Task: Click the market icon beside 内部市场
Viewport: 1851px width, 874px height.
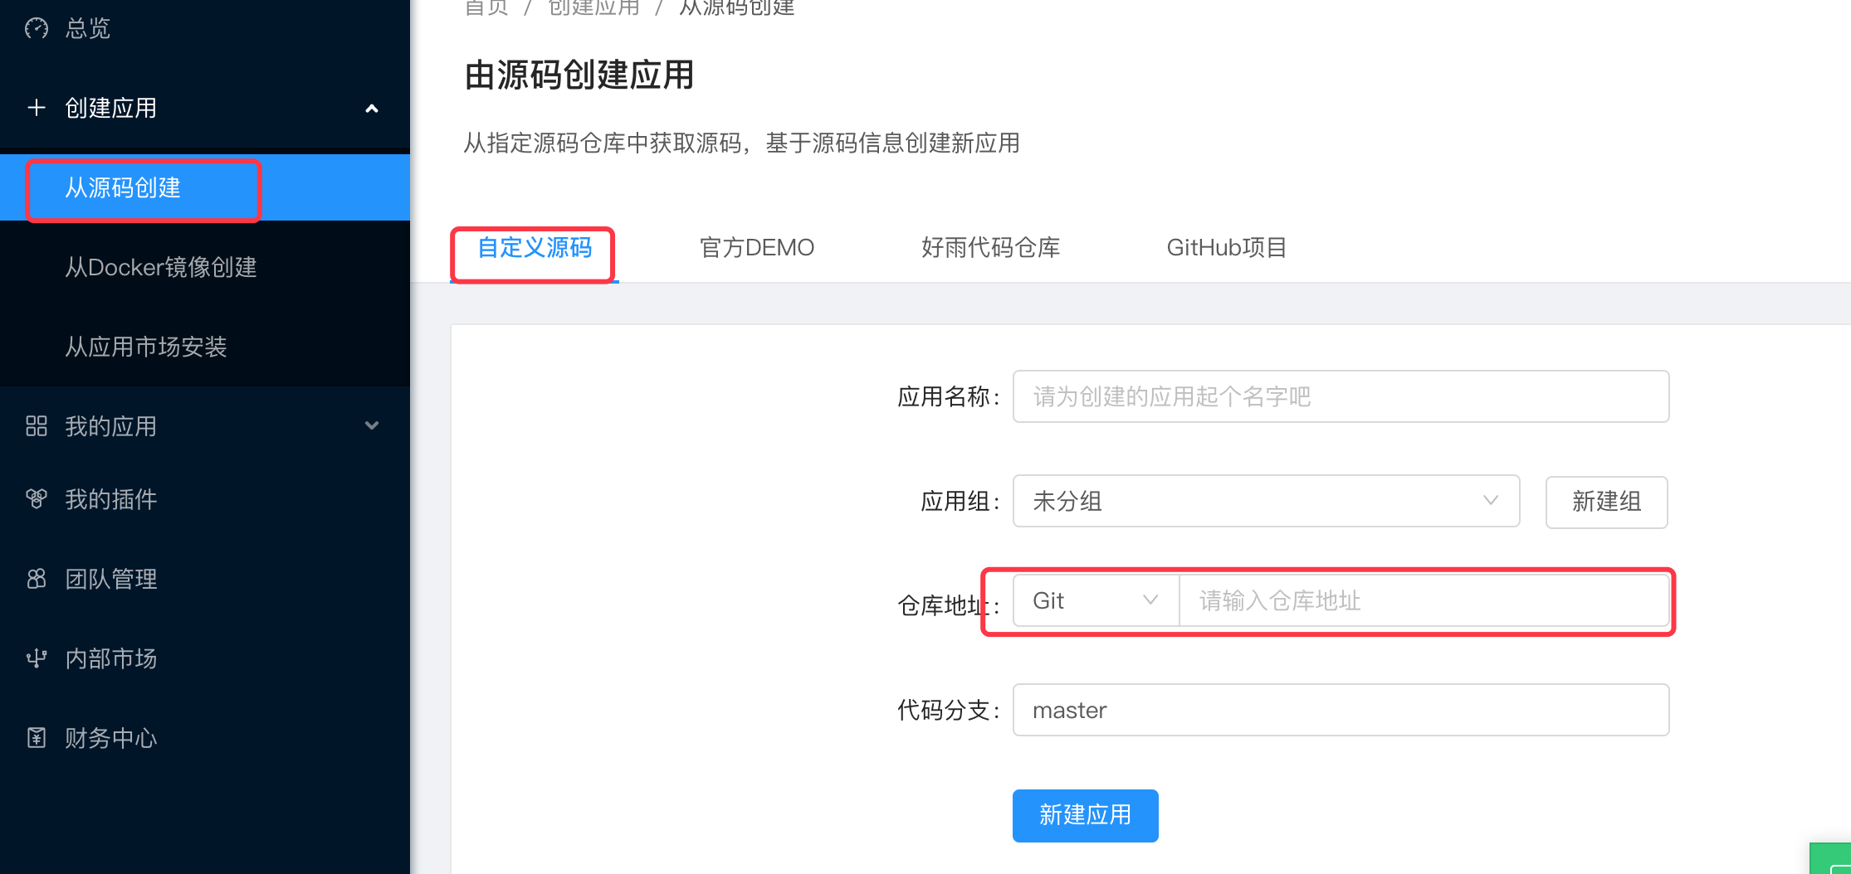Action: click(x=37, y=658)
